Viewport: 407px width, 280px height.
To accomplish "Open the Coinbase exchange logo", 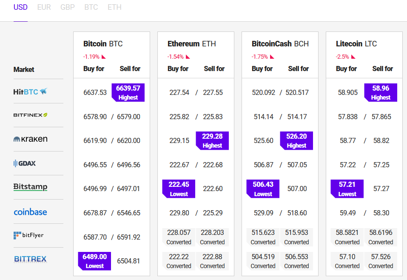I will [30, 212].
